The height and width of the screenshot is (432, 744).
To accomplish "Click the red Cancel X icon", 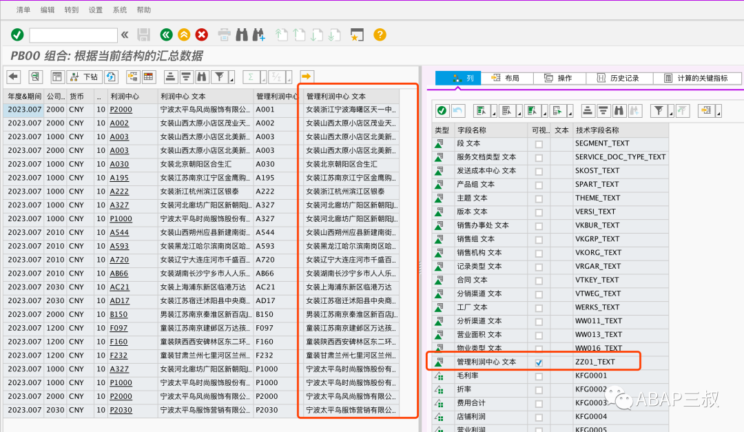I will pyautogui.click(x=202, y=34).
